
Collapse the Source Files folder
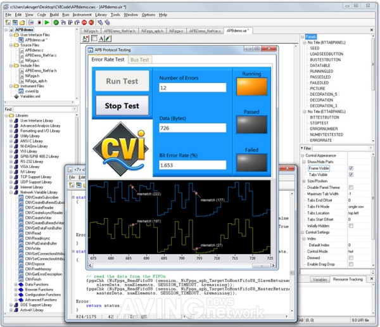coord(11,45)
